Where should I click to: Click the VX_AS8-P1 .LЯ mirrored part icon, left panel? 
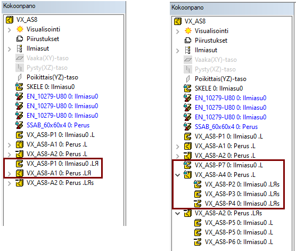20,164
